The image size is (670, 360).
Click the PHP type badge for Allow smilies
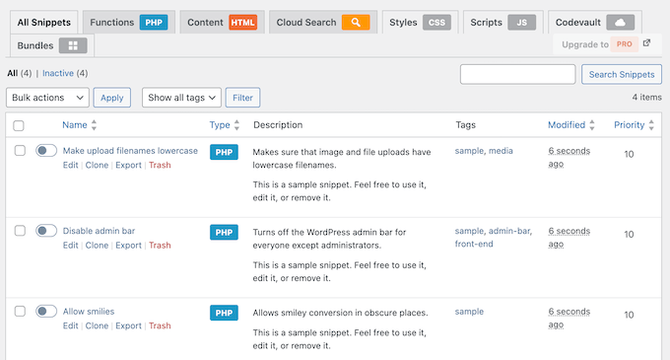click(x=224, y=313)
